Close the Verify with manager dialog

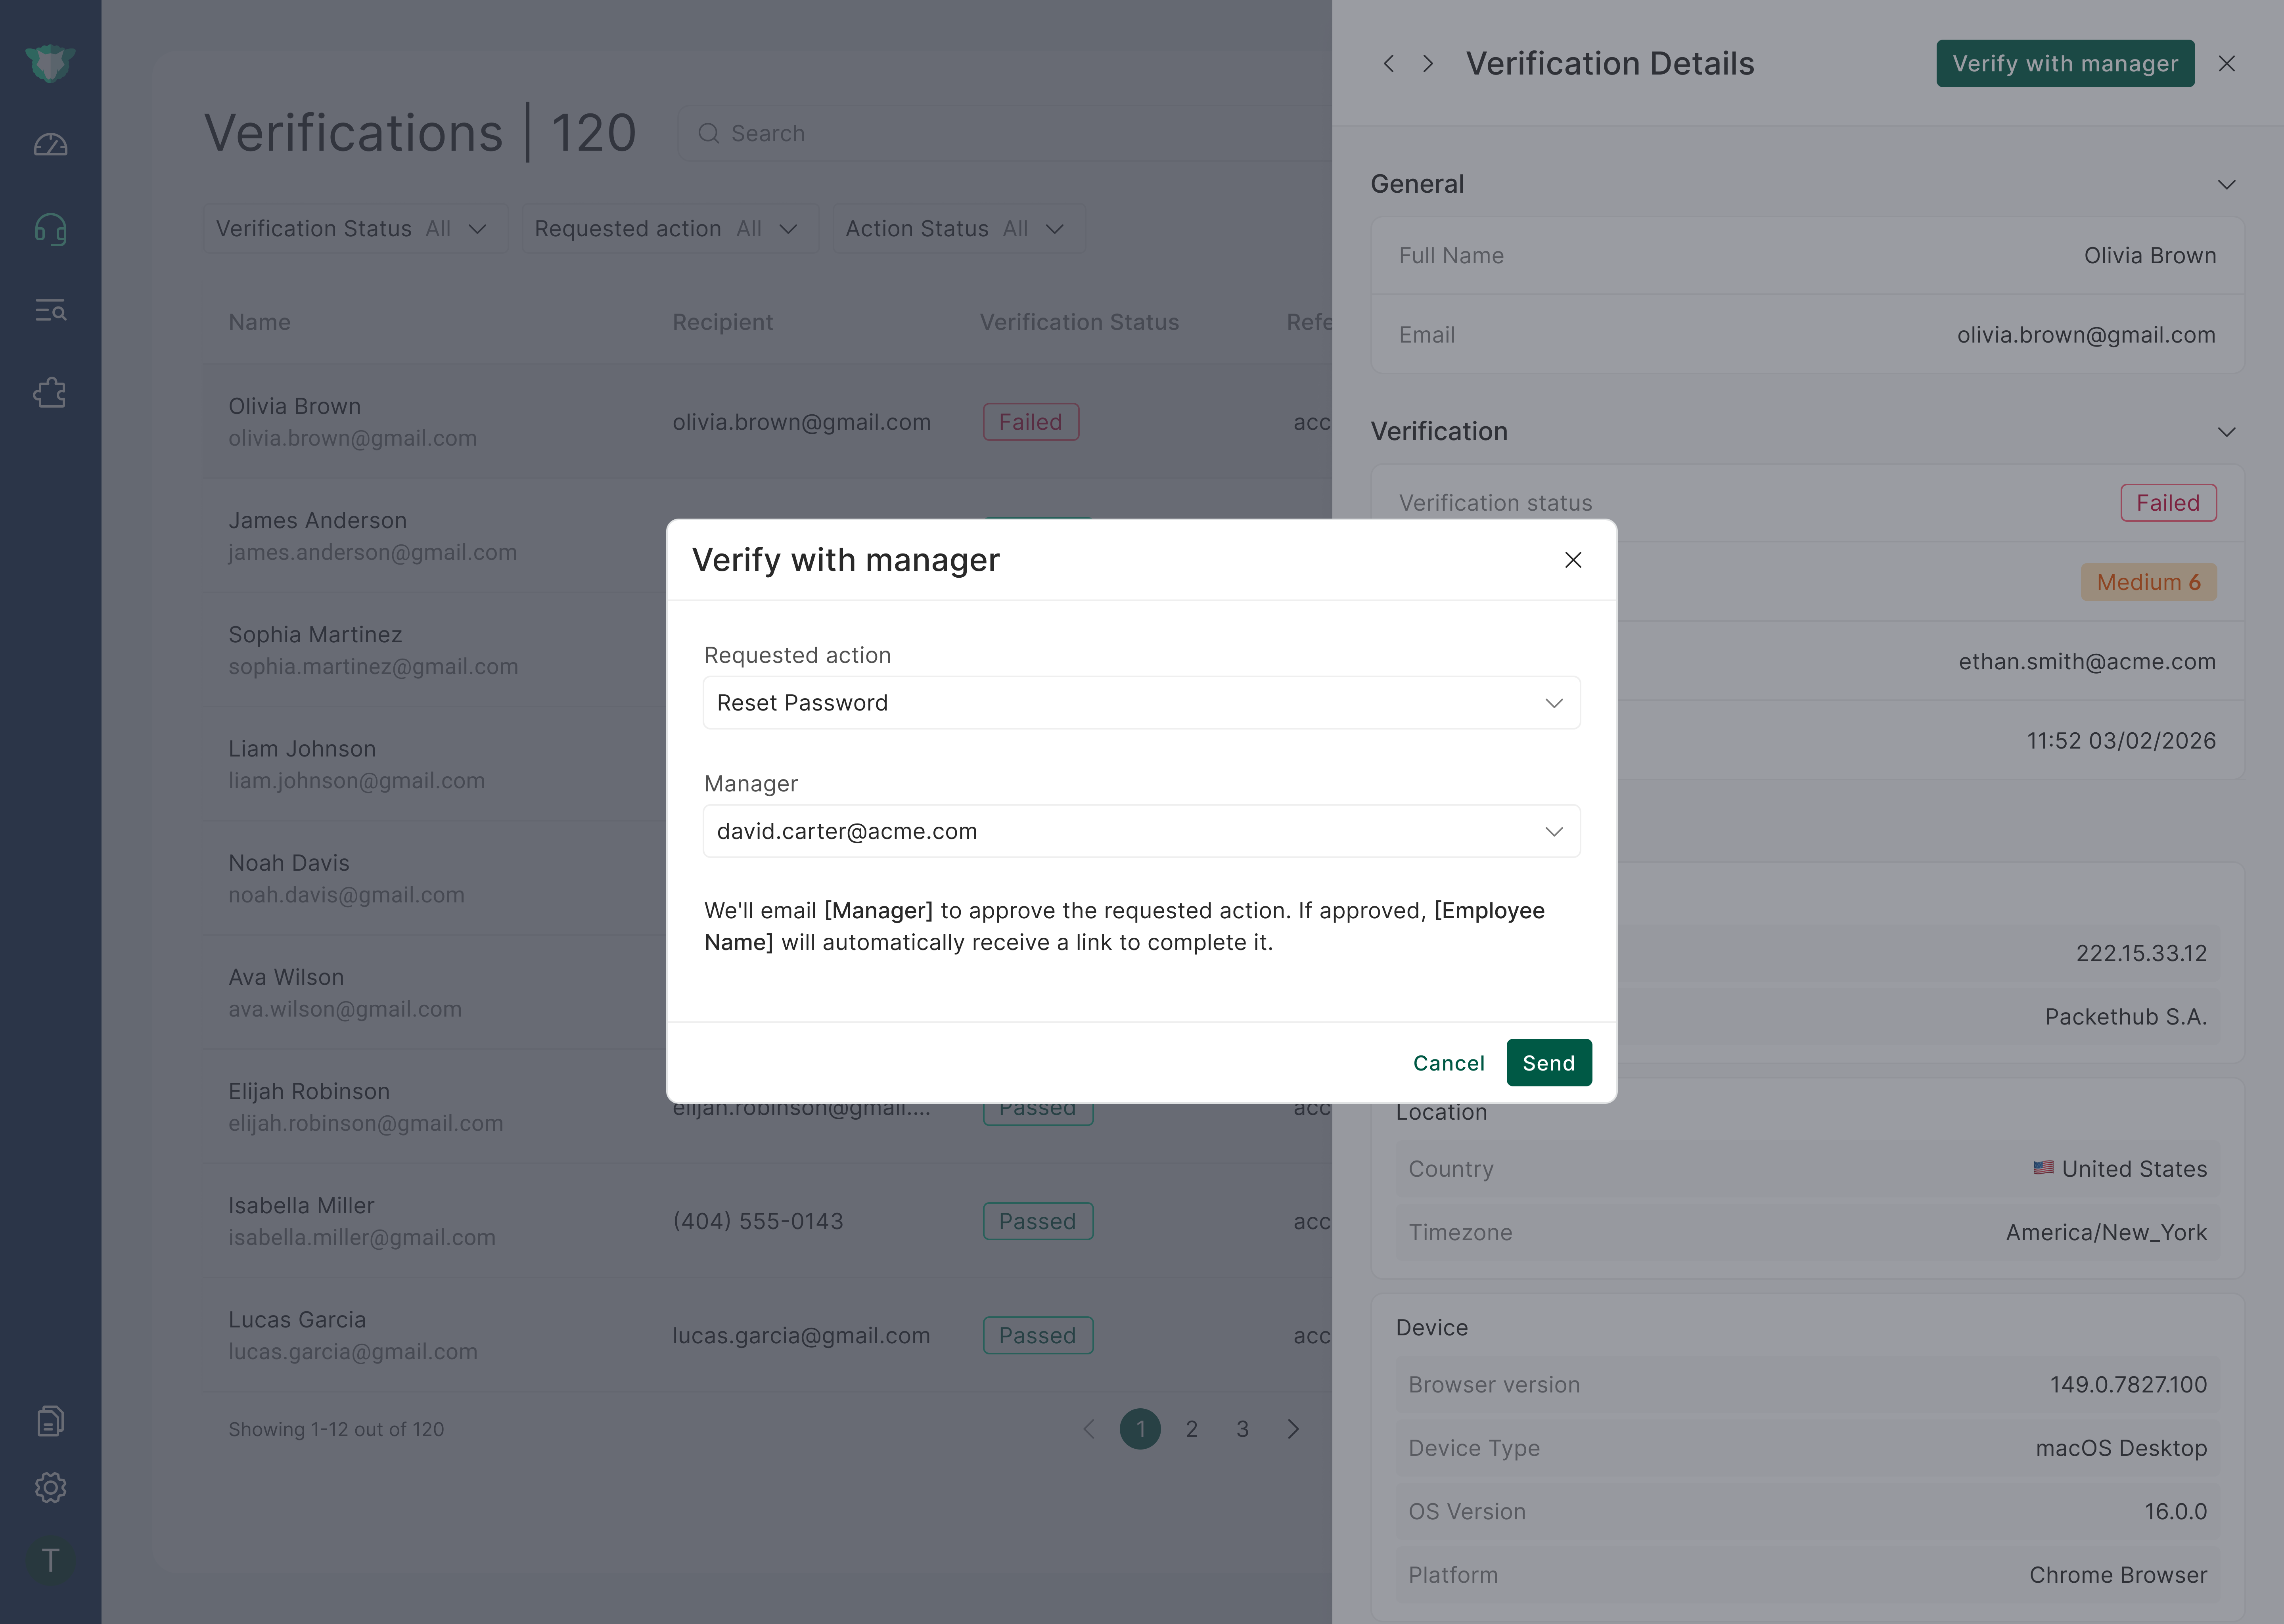click(x=1573, y=560)
